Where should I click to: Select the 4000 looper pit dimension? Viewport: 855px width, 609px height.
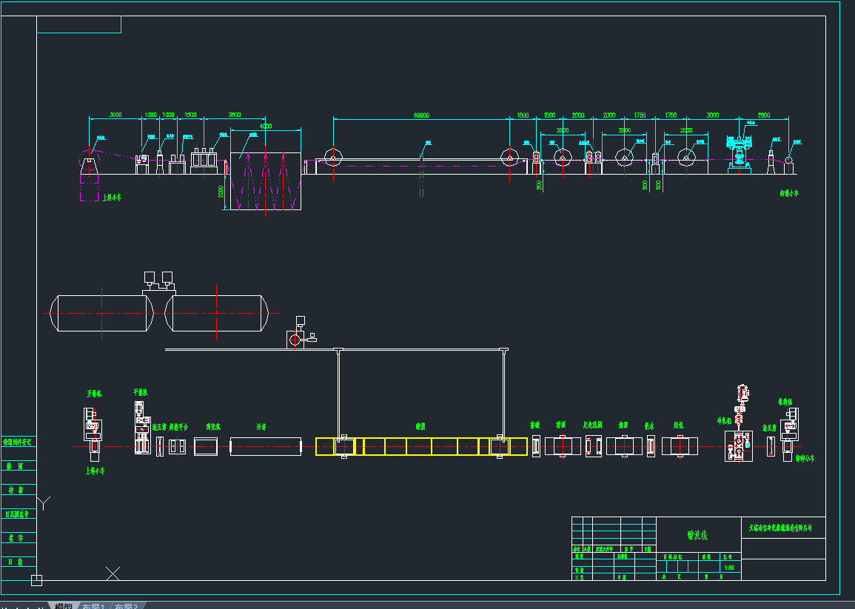pyautogui.click(x=266, y=126)
